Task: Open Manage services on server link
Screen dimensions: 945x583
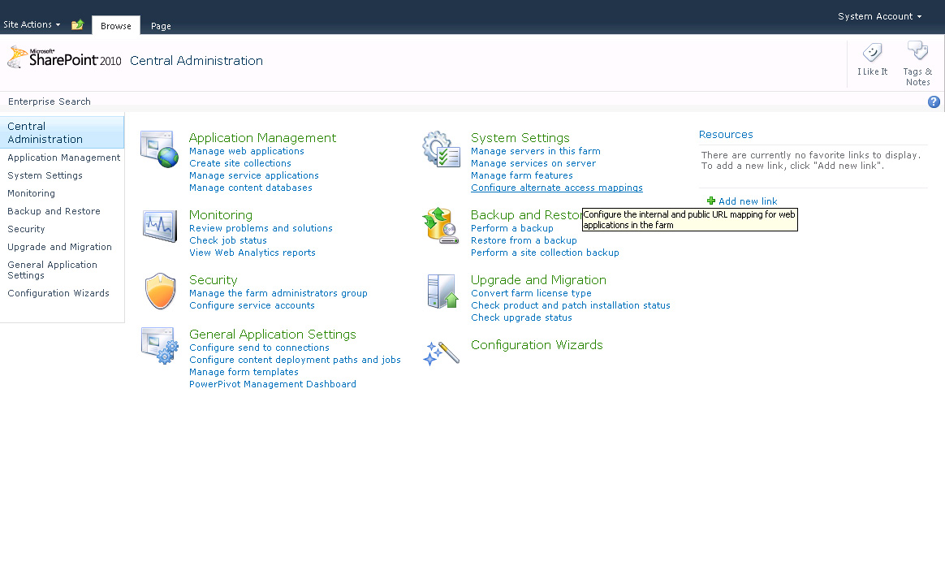Action: point(533,163)
